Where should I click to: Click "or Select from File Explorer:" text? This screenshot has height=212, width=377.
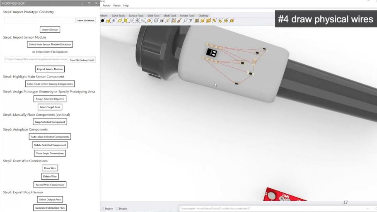50,52
